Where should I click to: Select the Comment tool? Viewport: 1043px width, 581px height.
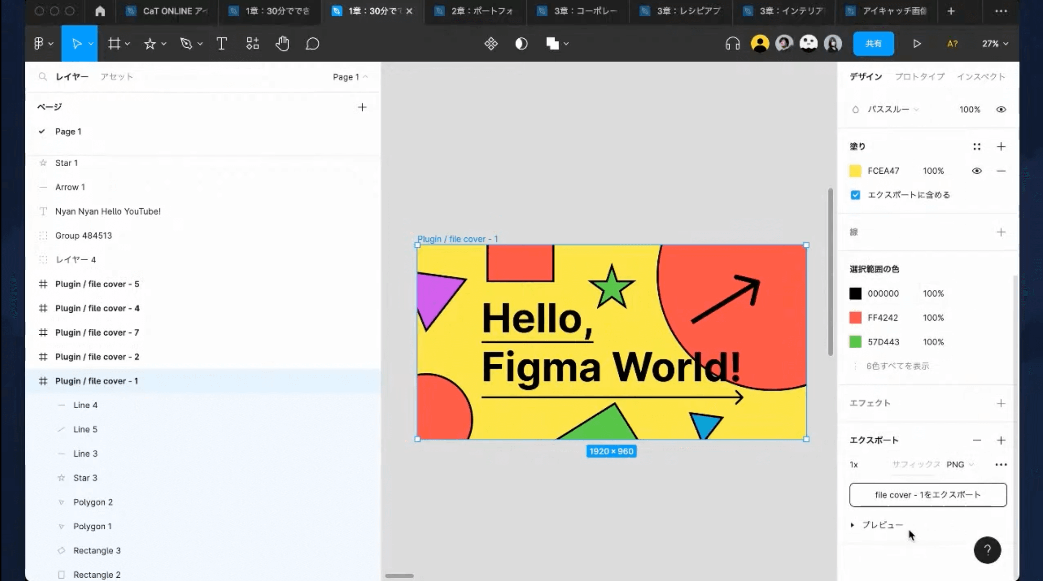click(x=312, y=43)
